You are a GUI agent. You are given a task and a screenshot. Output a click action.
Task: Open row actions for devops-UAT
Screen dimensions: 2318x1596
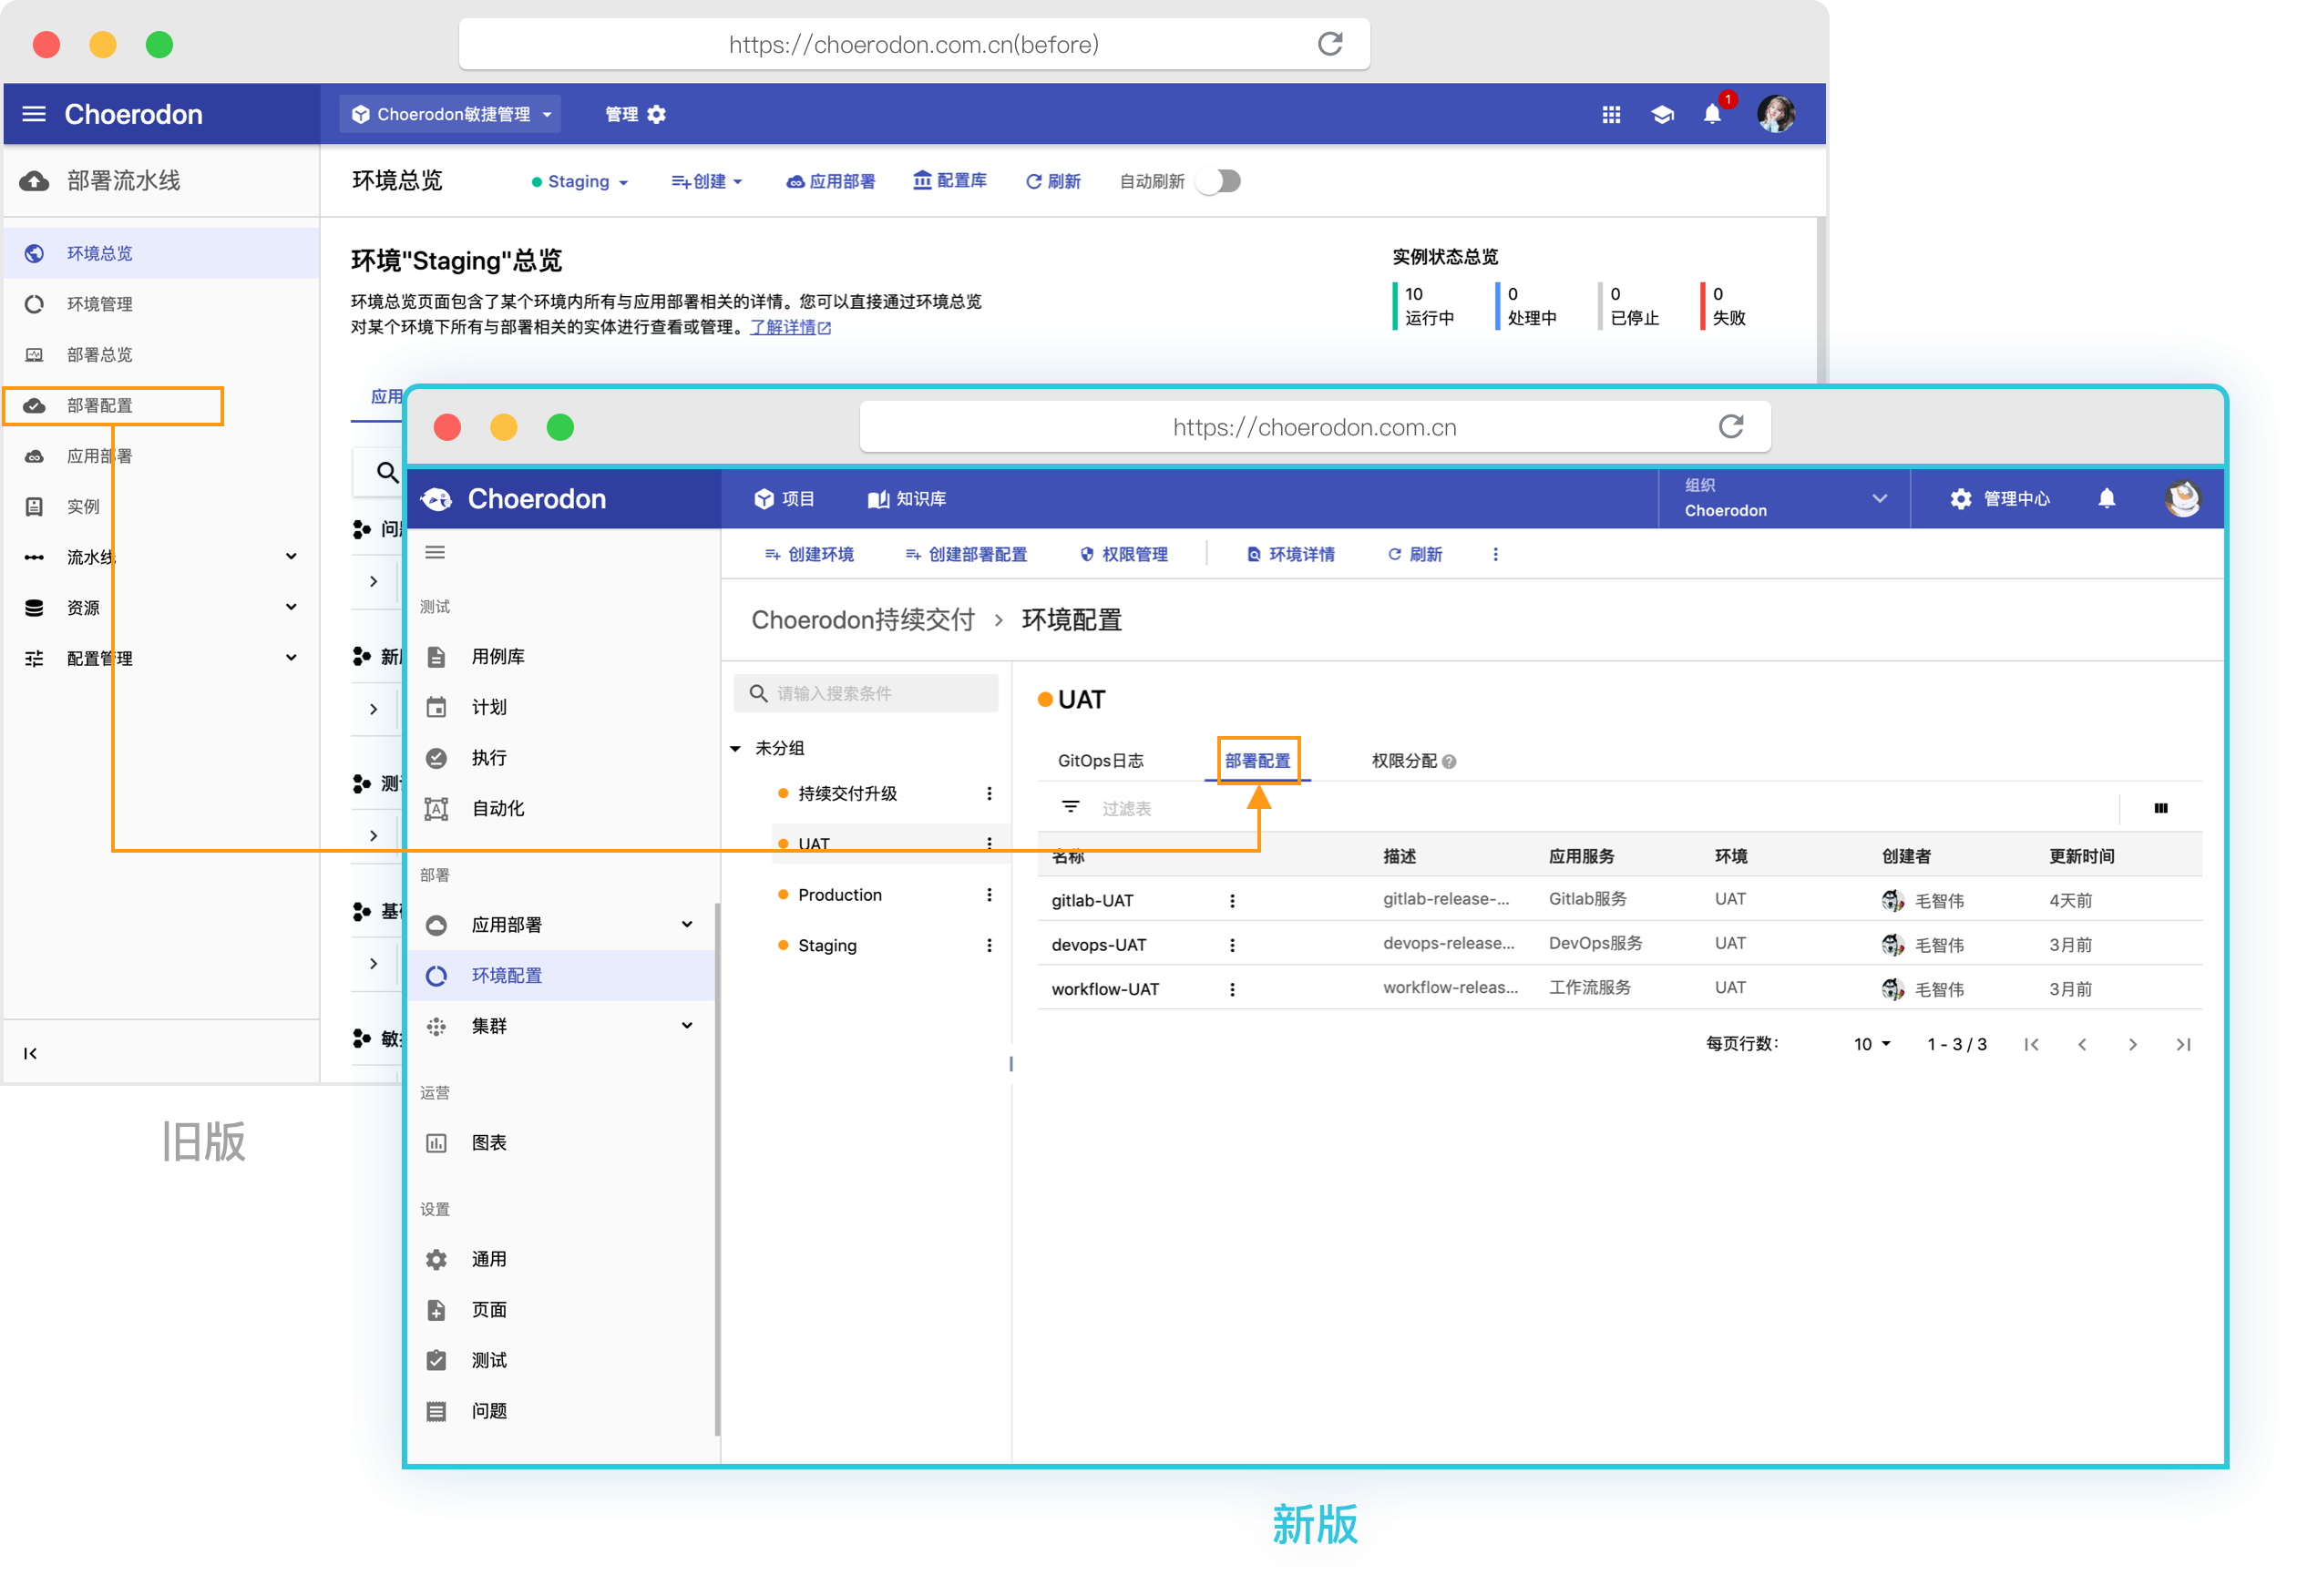point(1232,945)
